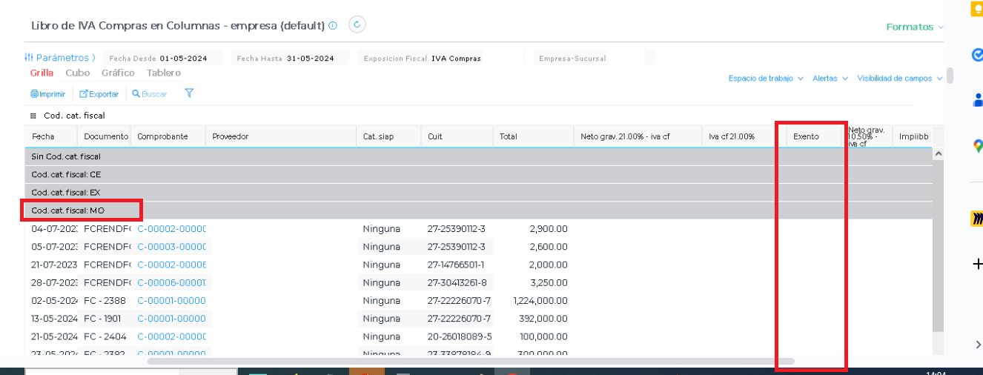Screen dimensions: 983x375
Task: Click the Buscar search field
Action: click(154, 94)
